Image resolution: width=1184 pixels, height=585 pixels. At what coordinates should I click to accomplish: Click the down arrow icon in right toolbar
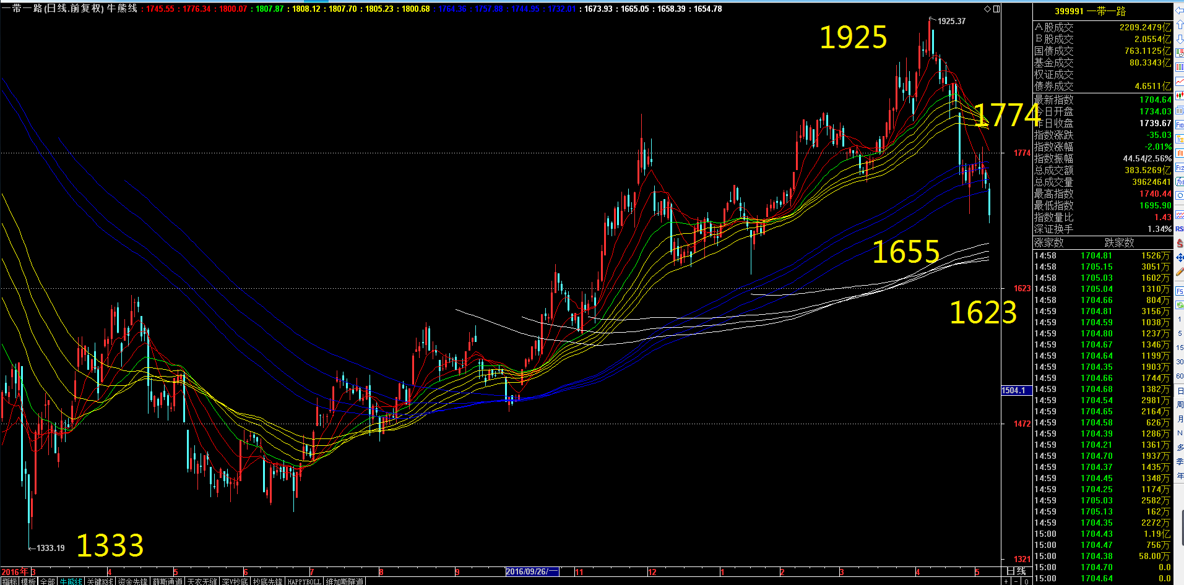click(x=1179, y=38)
